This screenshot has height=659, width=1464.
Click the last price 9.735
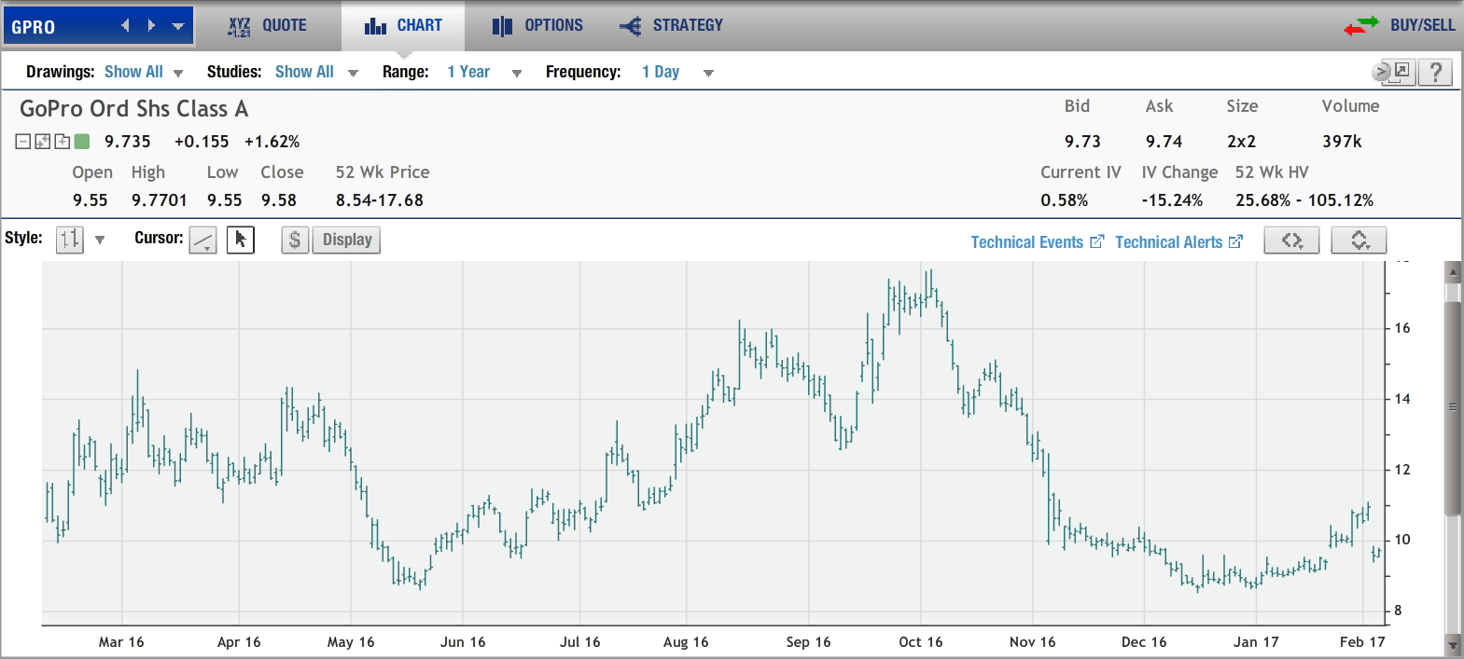click(x=128, y=142)
